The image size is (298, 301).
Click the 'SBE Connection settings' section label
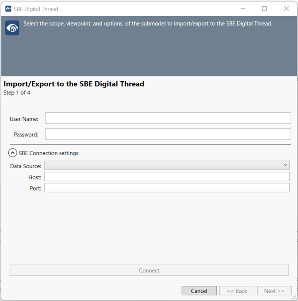(49, 153)
